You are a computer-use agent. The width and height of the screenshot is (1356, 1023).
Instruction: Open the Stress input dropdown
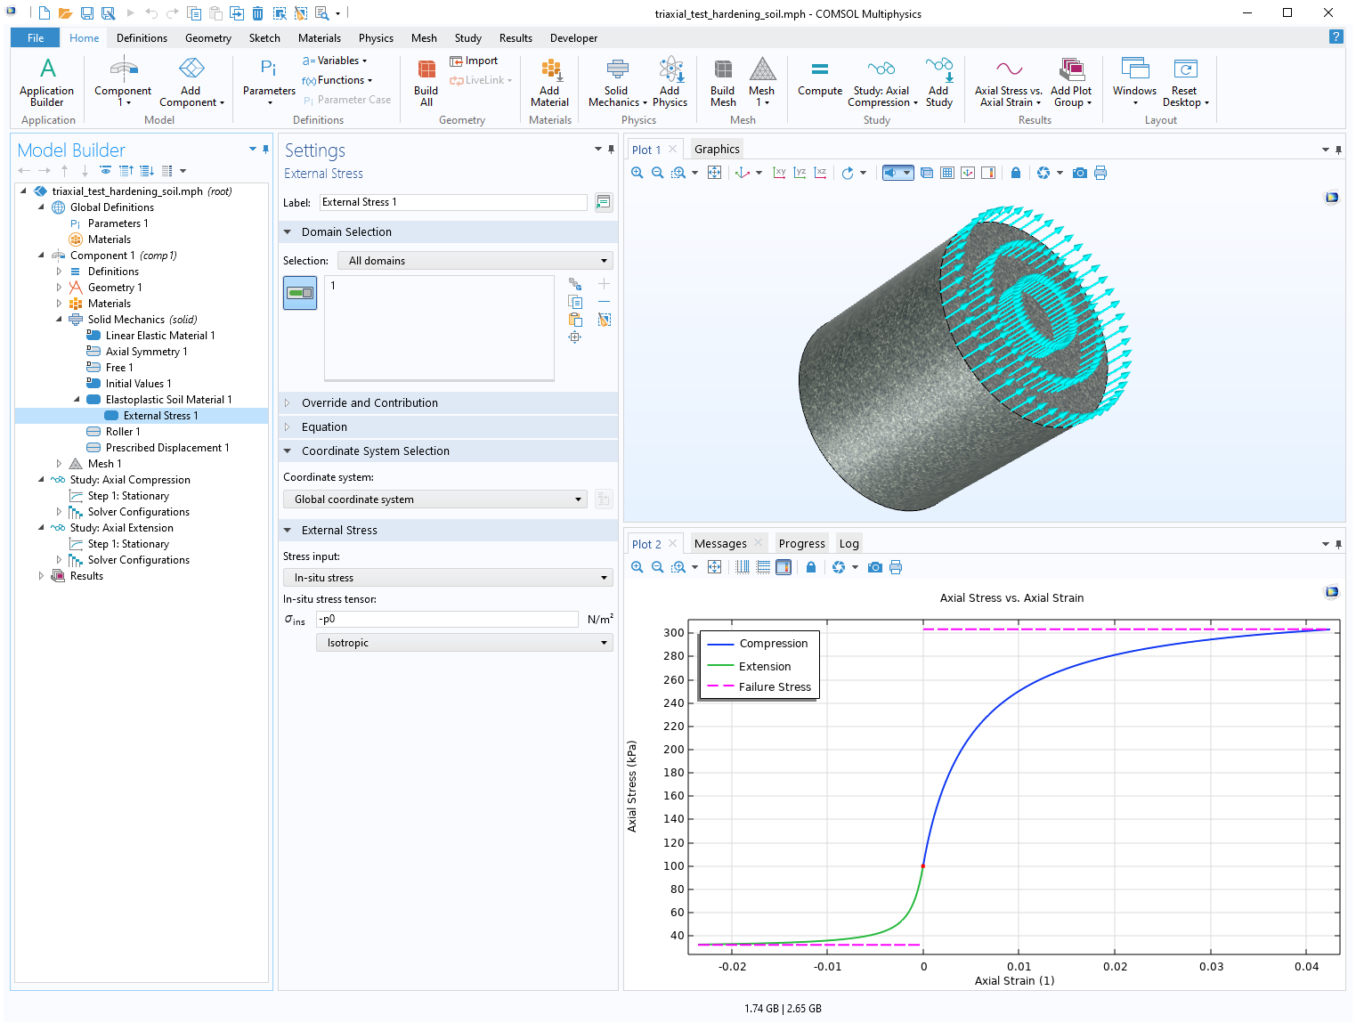click(450, 578)
